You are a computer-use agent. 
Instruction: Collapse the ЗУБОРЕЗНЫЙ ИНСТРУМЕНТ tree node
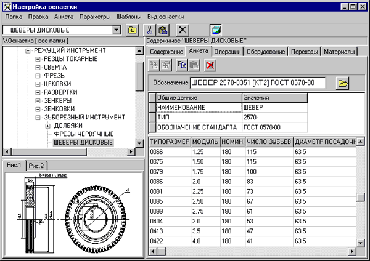[x=38, y=117]
